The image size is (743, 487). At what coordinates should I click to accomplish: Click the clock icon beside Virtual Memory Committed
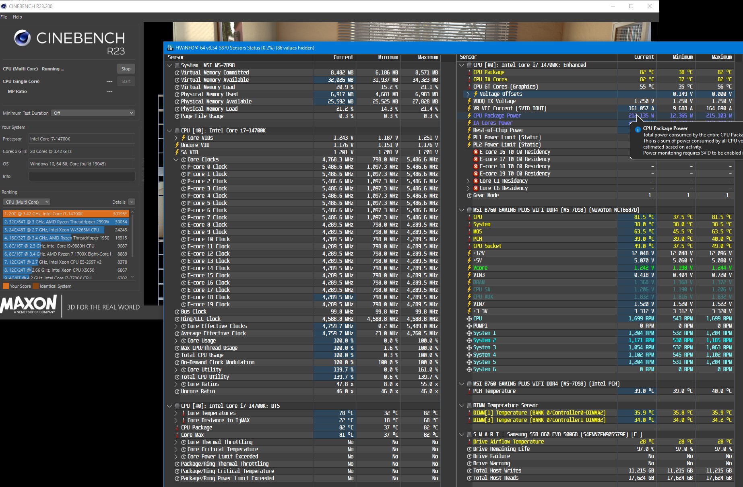pos(177,73)
